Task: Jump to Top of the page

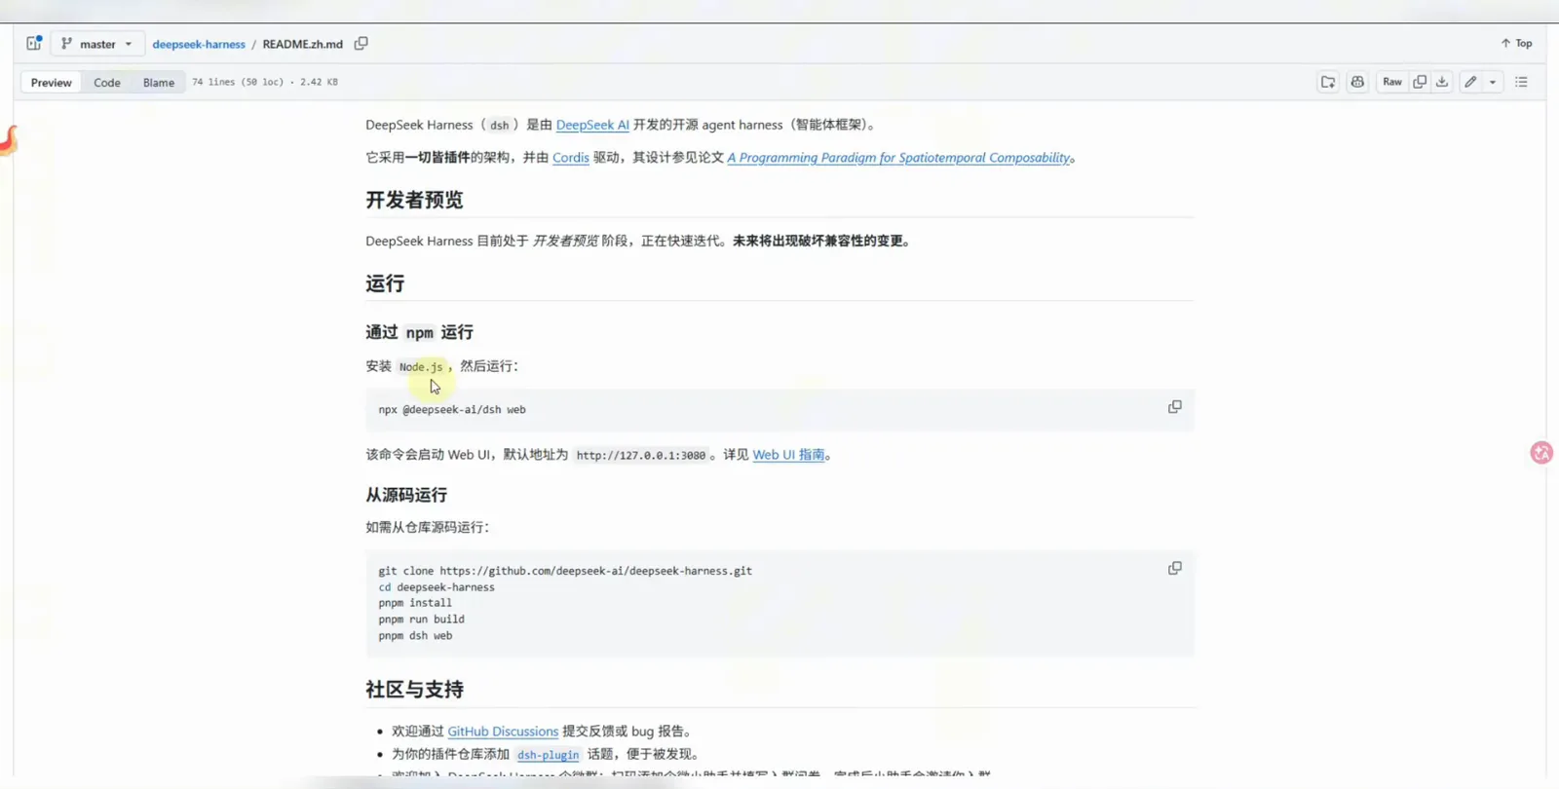Action: (1516, 43)
